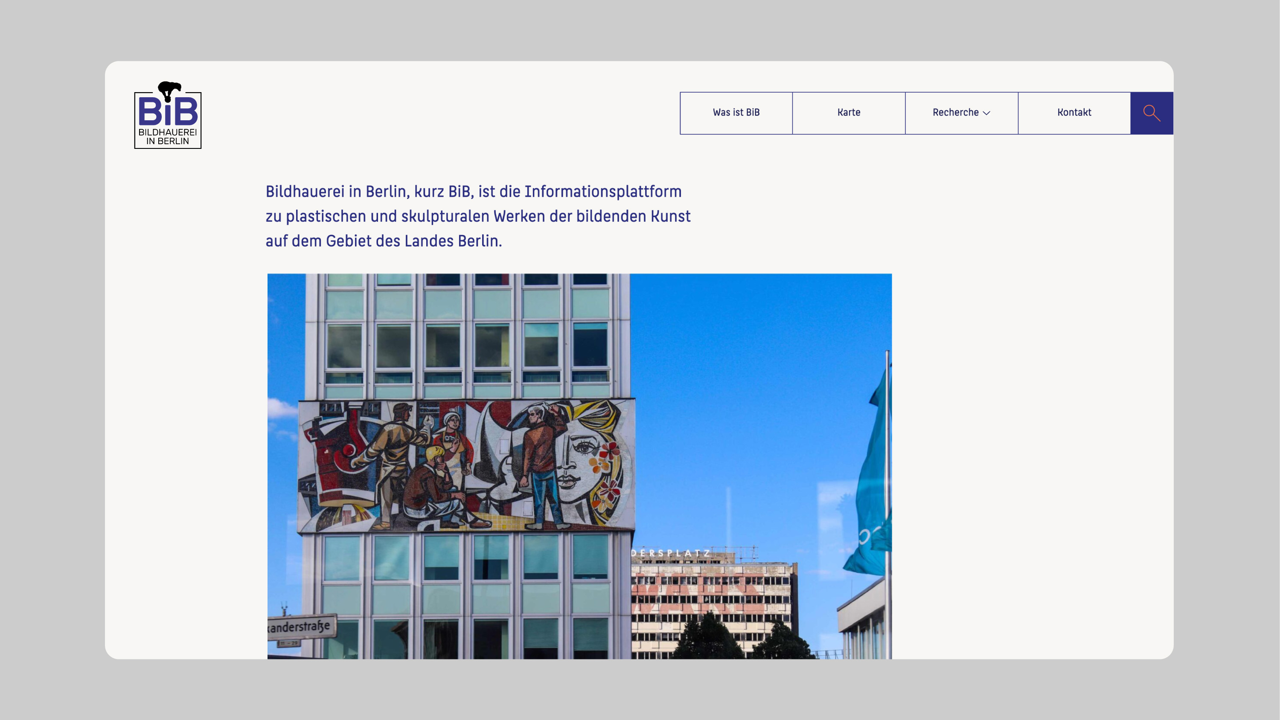Image resolution: width=1280 pixels, height=720 pixels.
Task: Click the introductory text about BiB
Action: (478, 216)
